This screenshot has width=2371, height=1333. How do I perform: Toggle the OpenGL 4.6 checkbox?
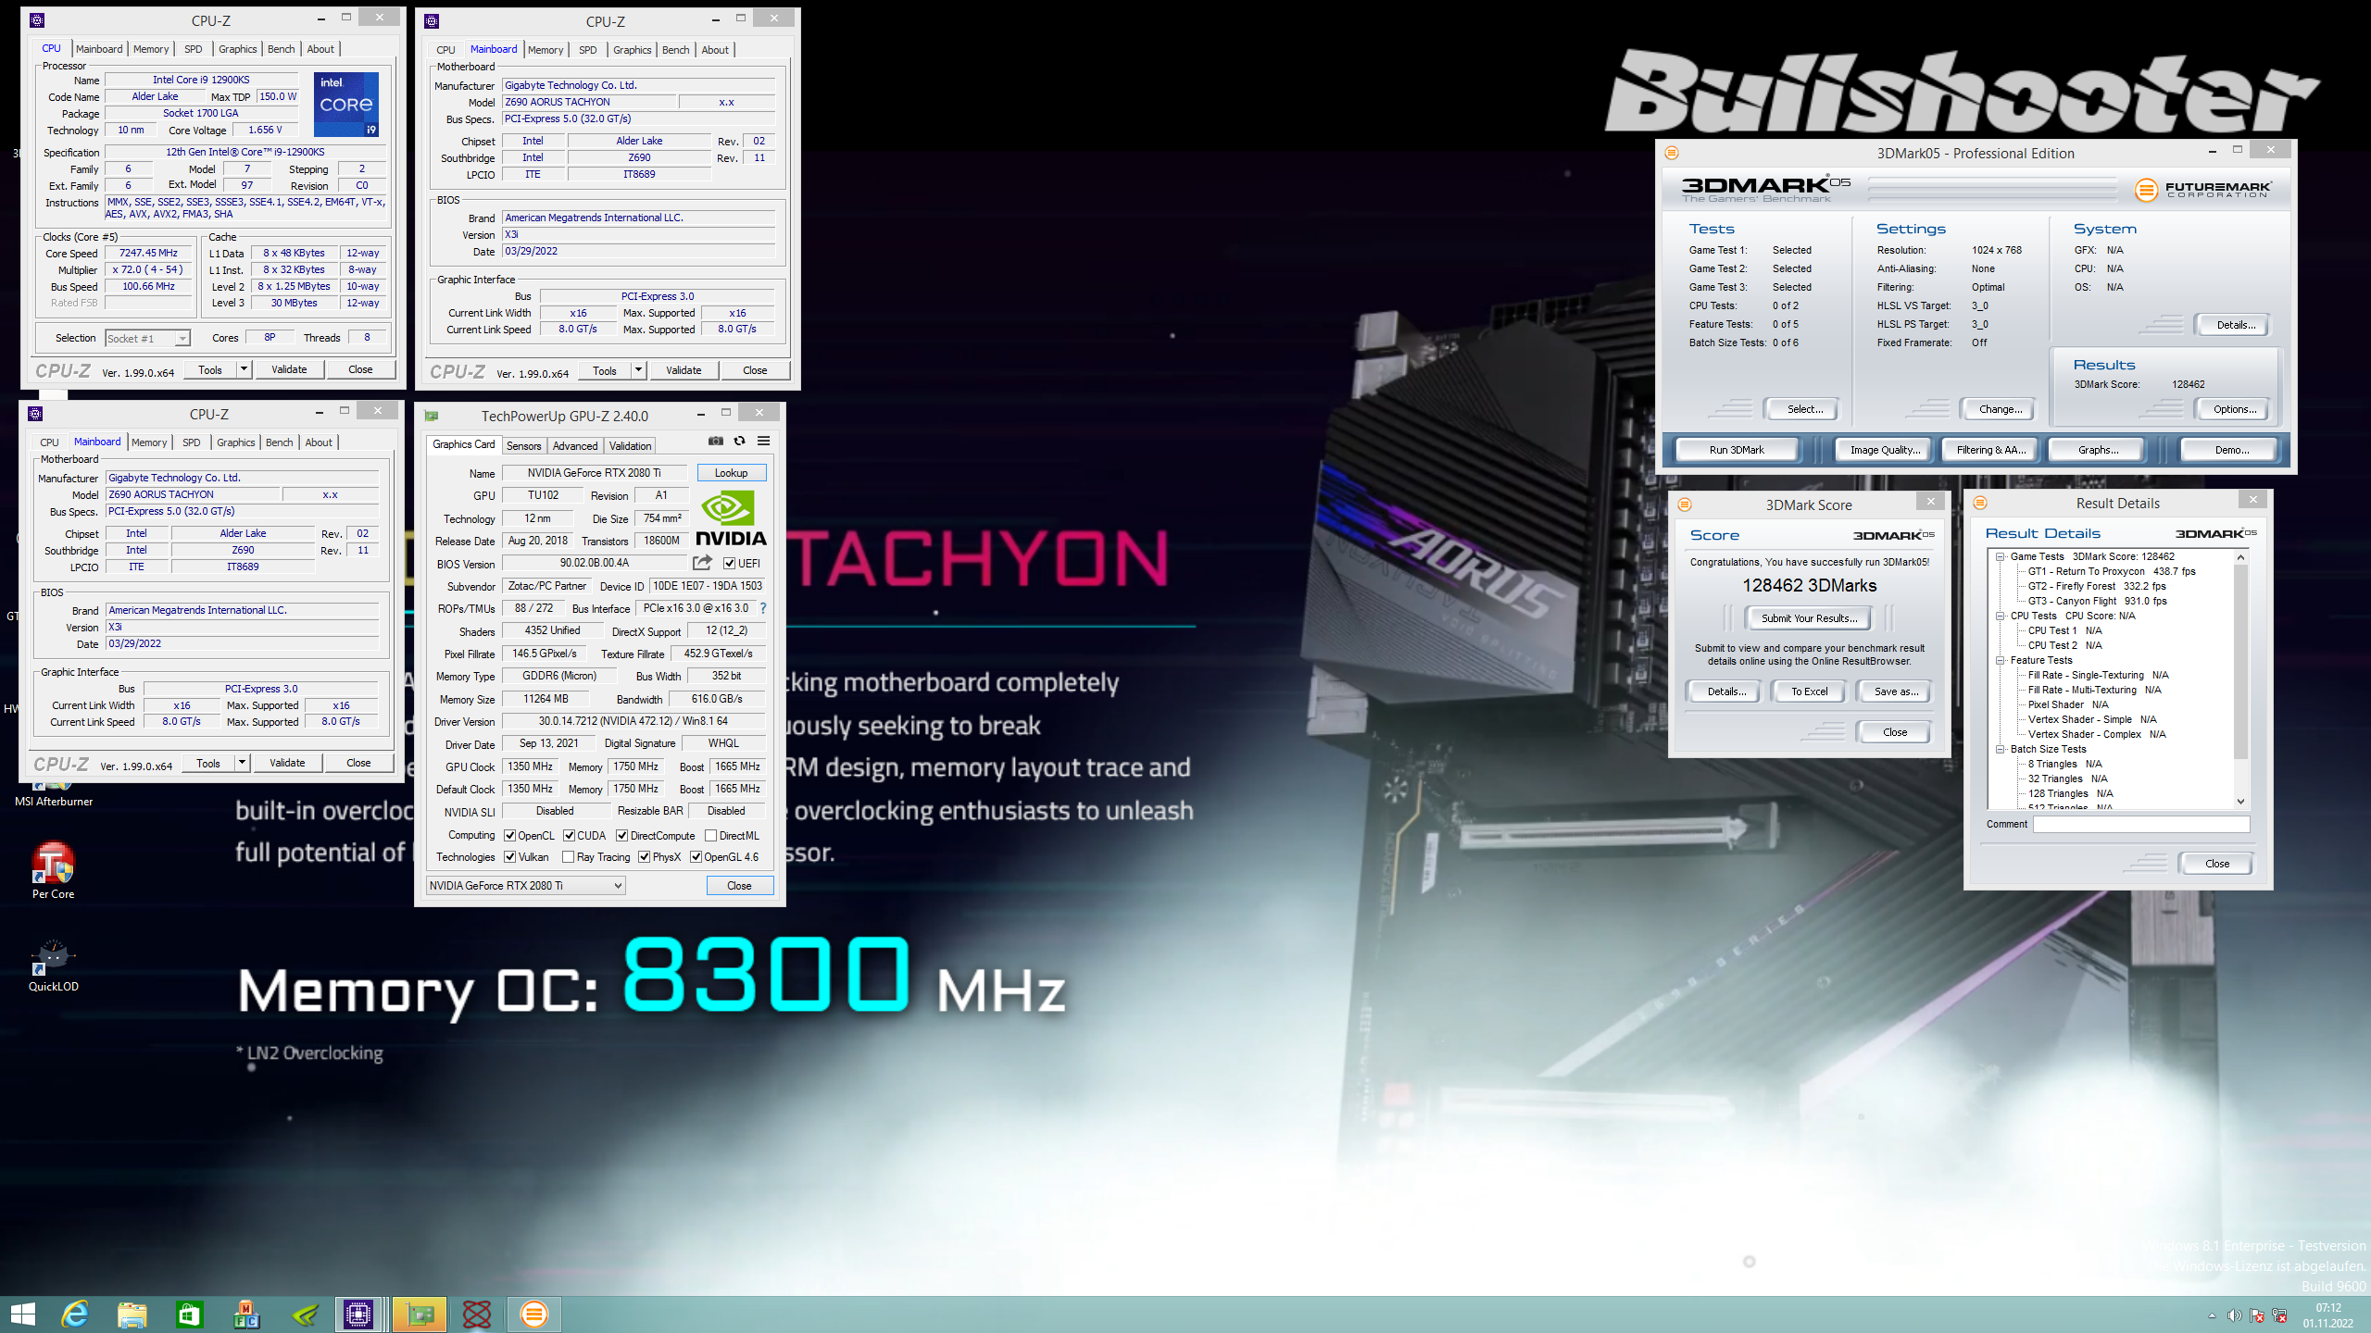696,857
